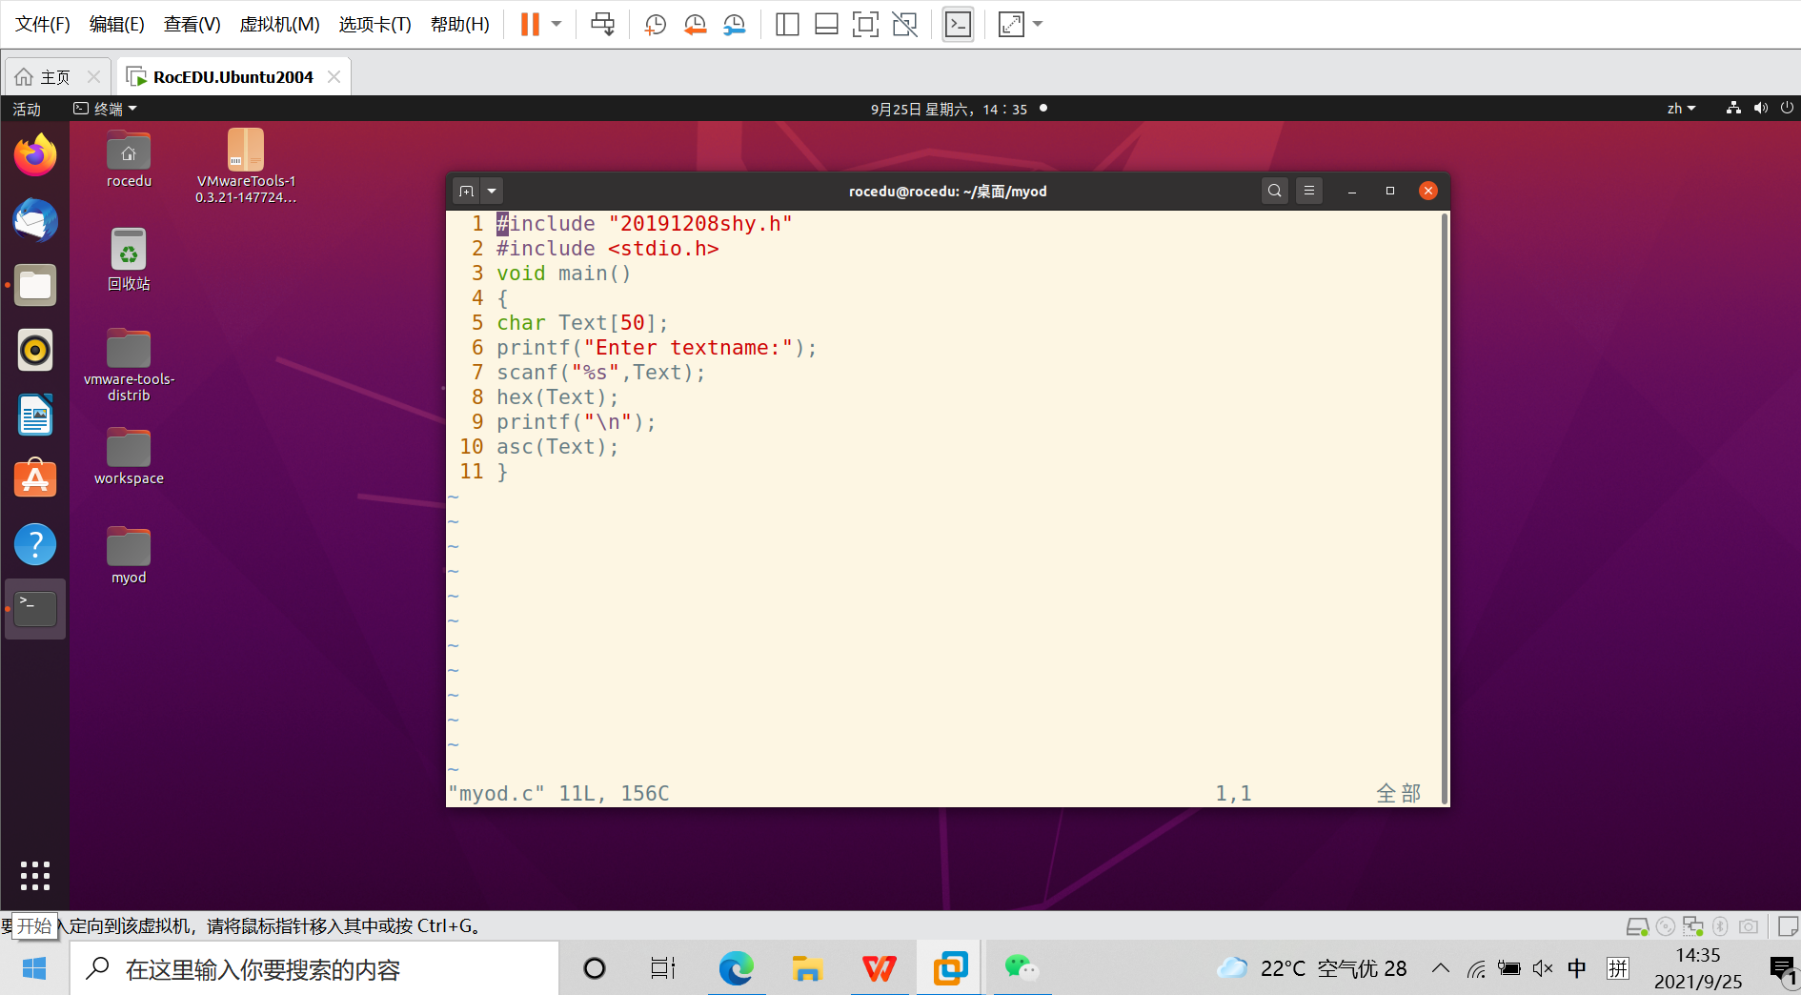Switch to the 主页 tab
This screenshot has width=1801, height=995.
[55, 77]
